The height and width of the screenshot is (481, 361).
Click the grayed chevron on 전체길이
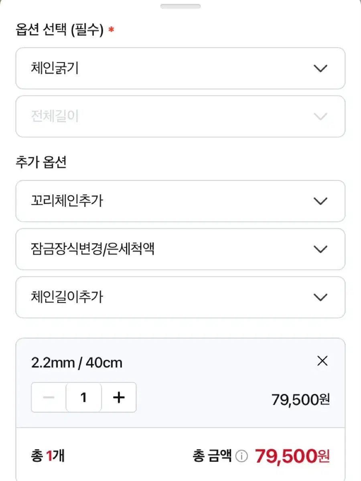coord(320,117)
